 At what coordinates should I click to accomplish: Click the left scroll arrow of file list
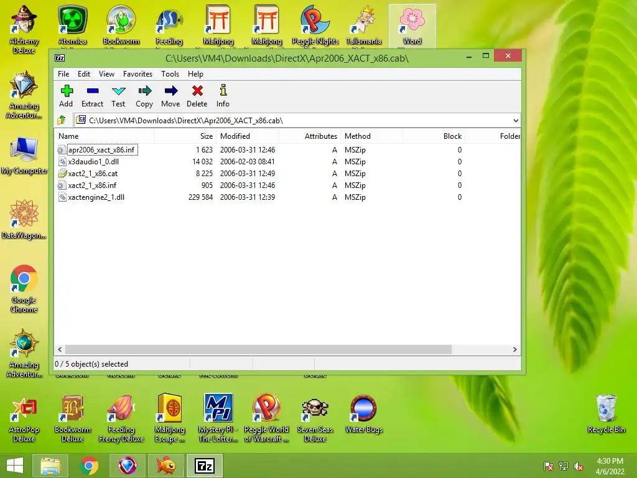click(60, 350)
